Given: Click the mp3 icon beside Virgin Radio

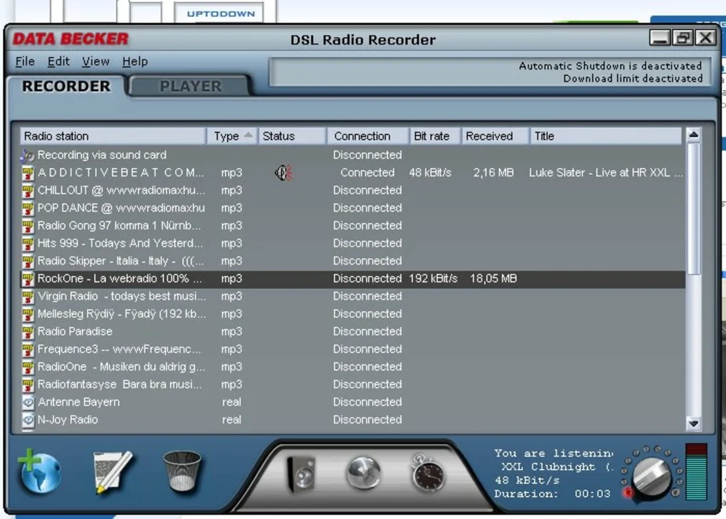Looking at the screenshot, I should pyautogui.click(x=28, y=297).
